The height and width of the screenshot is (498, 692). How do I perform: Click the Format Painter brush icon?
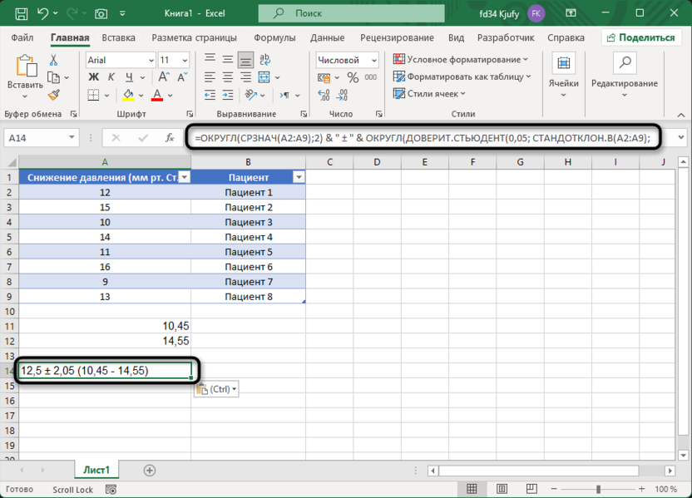point(54,96)
